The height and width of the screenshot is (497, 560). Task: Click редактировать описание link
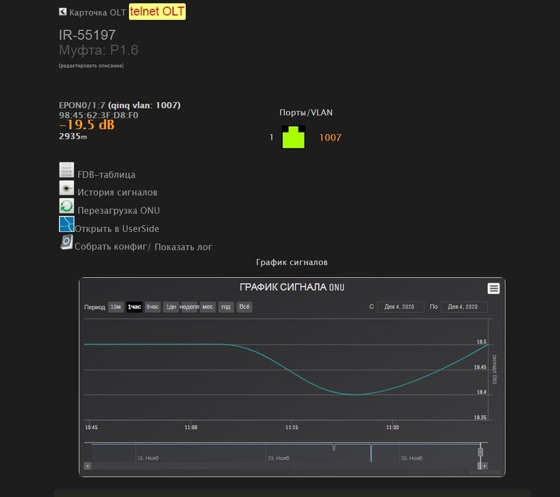point(91,66)
